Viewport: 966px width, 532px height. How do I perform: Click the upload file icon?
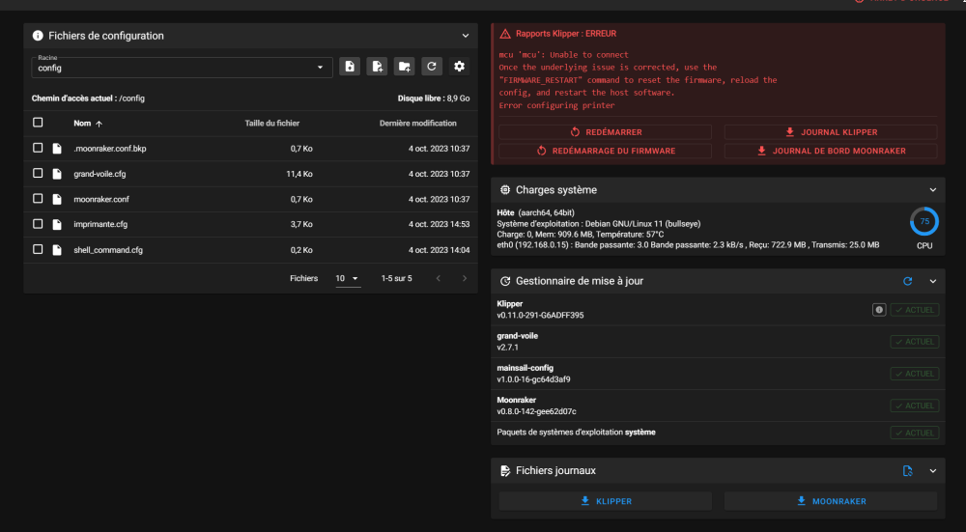pos(350,67)
